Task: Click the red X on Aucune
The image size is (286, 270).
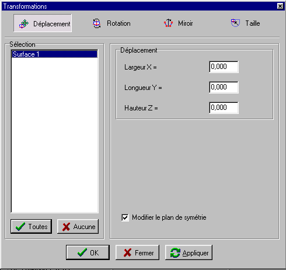Action: 66,227
